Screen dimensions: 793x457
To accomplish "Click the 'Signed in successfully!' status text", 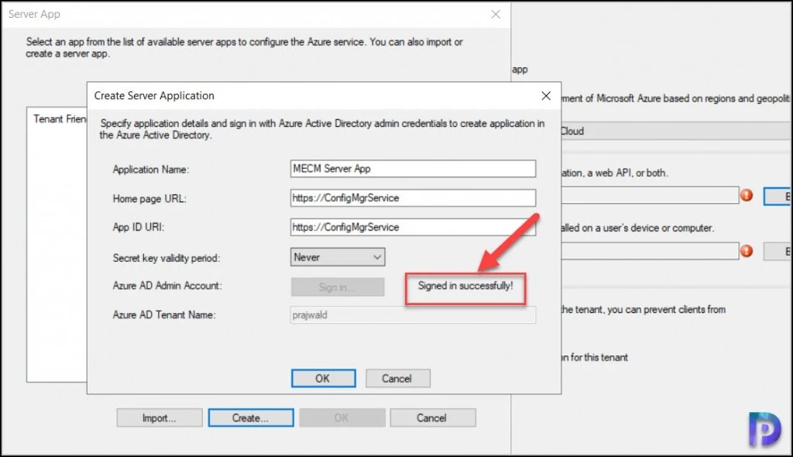I will coord(465,286).
